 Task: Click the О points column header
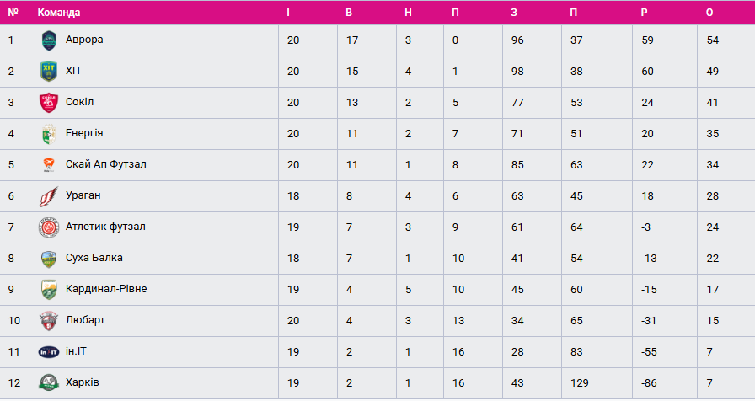click(709, 13)
